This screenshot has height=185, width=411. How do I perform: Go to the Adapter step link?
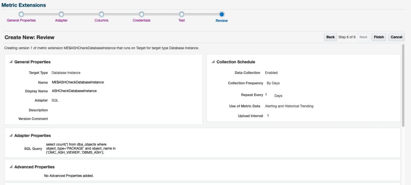pyautogui.click(x=61, y=20)
